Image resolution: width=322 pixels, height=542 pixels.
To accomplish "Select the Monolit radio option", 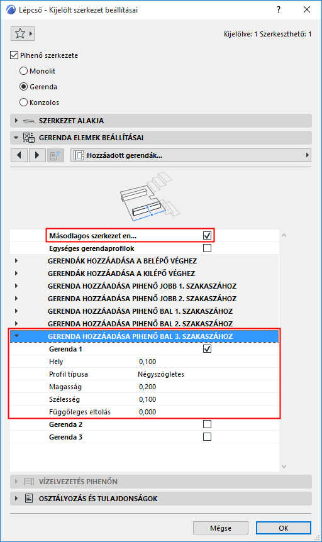I will [x=23, y=71].
